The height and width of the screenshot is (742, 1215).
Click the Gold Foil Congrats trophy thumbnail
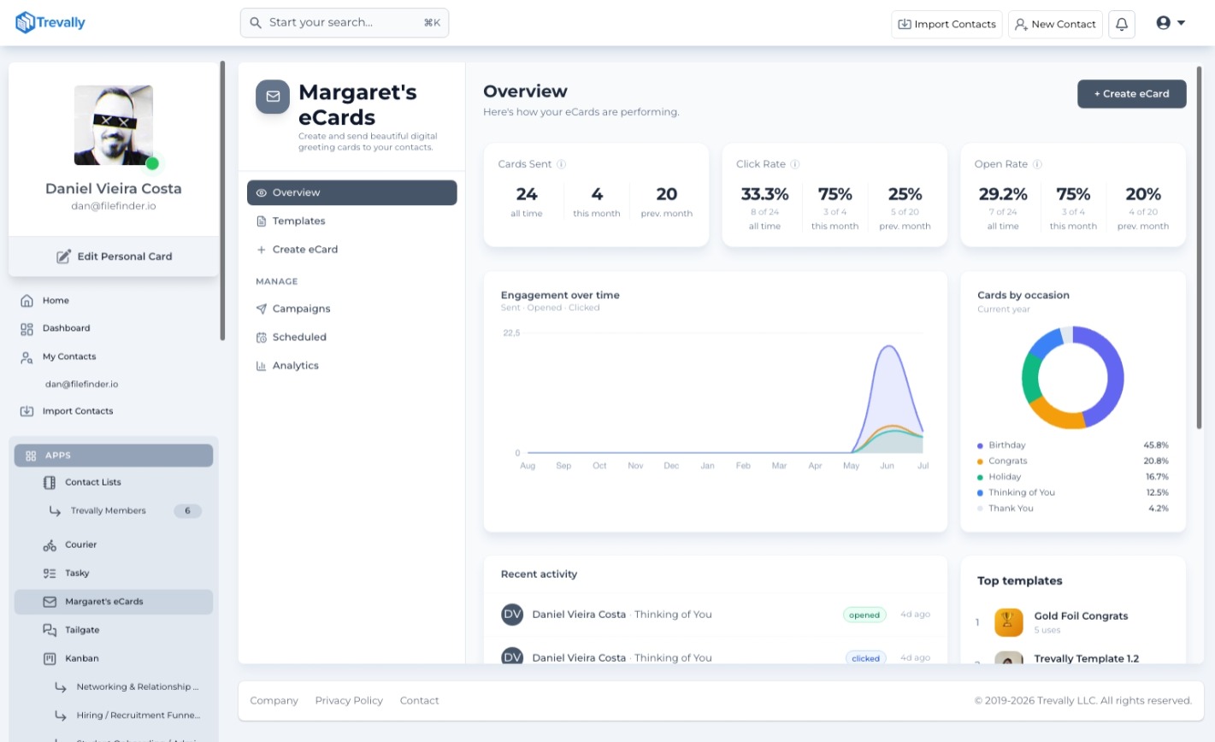click(1009, 622)
